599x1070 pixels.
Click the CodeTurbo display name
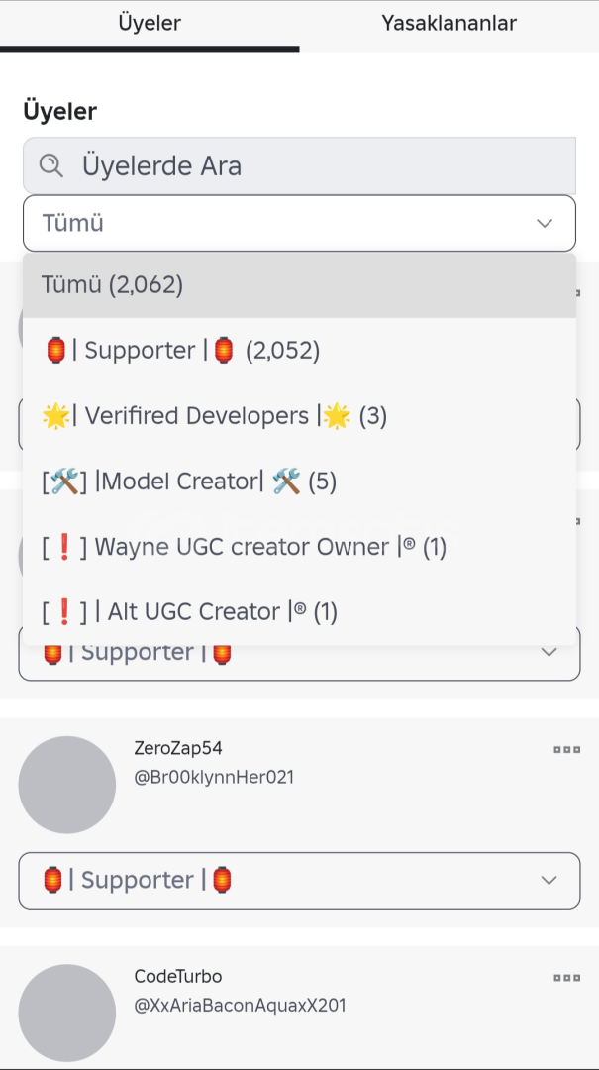click(178, 977)
